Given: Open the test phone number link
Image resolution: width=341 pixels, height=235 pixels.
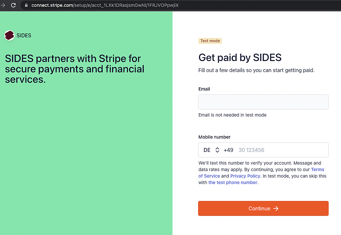Looking at the screenshot, I should [x=233, y=182].
